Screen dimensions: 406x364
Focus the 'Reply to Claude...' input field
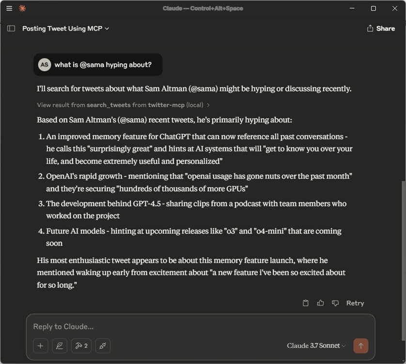194,327
